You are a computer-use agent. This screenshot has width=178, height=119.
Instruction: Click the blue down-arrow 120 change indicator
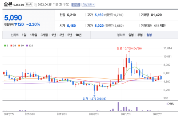pyautogui.click(x=19, y=25)
